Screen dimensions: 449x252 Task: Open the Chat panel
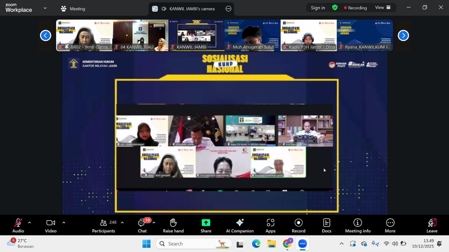pos(142,226)
